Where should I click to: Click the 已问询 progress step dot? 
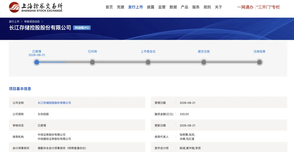[x=93, y=62]
